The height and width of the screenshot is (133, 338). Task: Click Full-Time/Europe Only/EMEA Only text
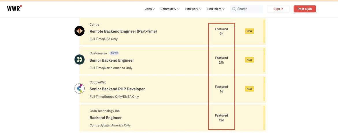(114, 96)
